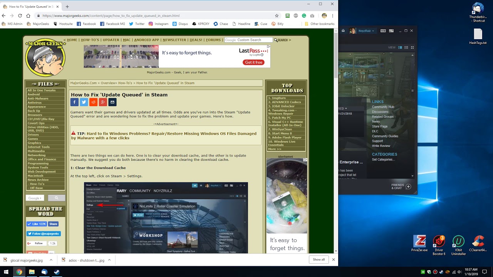This screenshot has width=493, height=277.
Task: Click Chrome's Back arrow button
Action: [4, 16]
